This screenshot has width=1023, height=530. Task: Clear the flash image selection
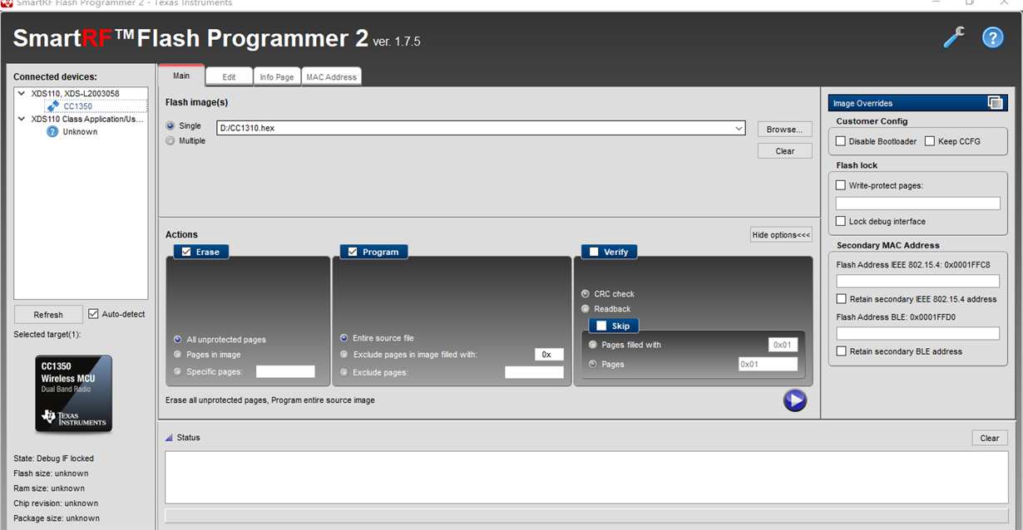[x=784, y=151]
